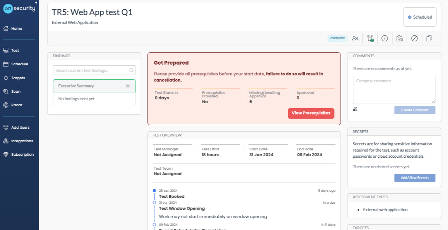Click the Create Comment button

coord(415,110)
